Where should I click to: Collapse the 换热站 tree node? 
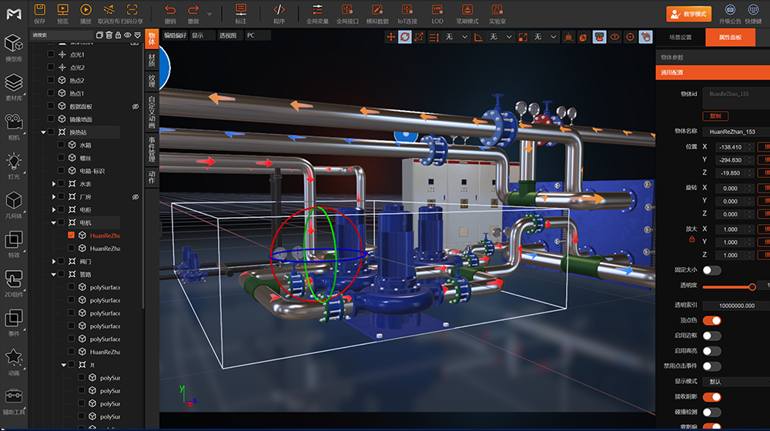pos(43,132)
